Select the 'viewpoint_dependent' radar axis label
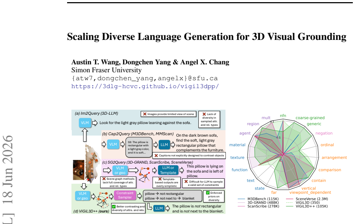The width and height of the screenshot is (355, 224). [x=310, y=192]
